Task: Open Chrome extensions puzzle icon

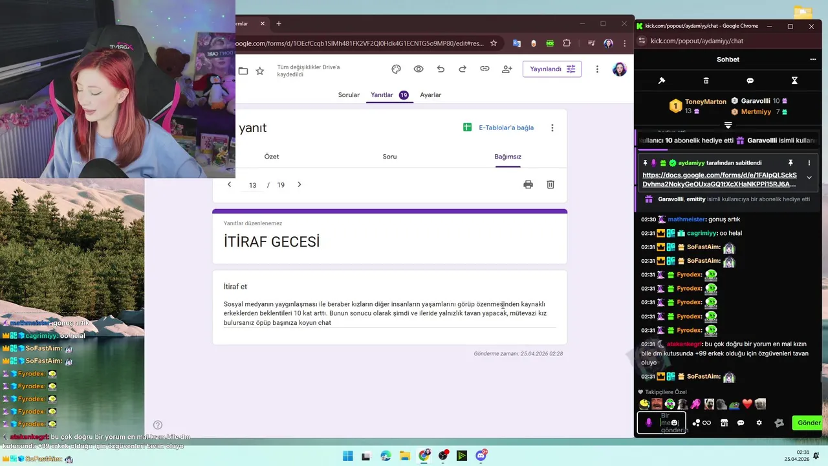Action: pyautogui.click(x=567, y=43)
